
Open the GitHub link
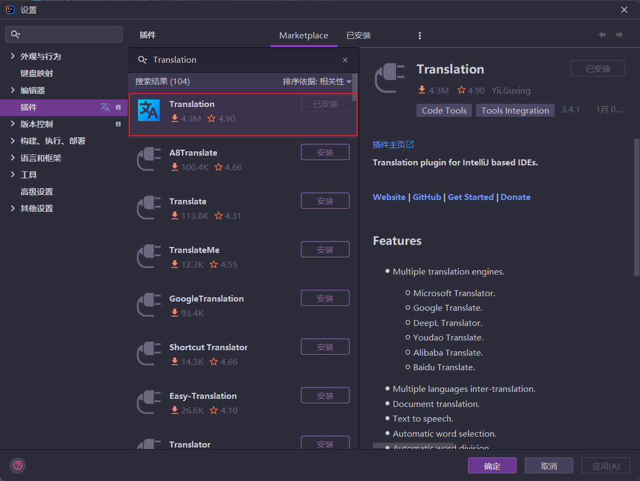pos(427,197)
